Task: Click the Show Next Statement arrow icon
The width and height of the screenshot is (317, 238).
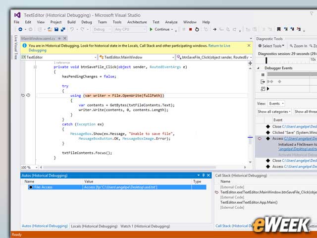Action: point(214,29)
